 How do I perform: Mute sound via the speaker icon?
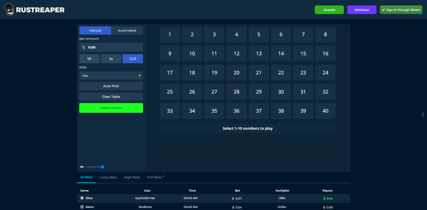[x=82, y=167]
